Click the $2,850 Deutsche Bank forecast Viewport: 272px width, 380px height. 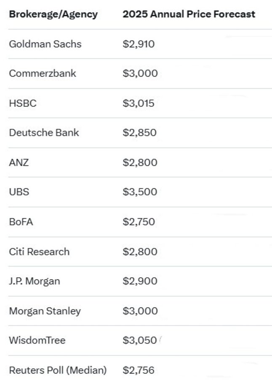(139, 133)
